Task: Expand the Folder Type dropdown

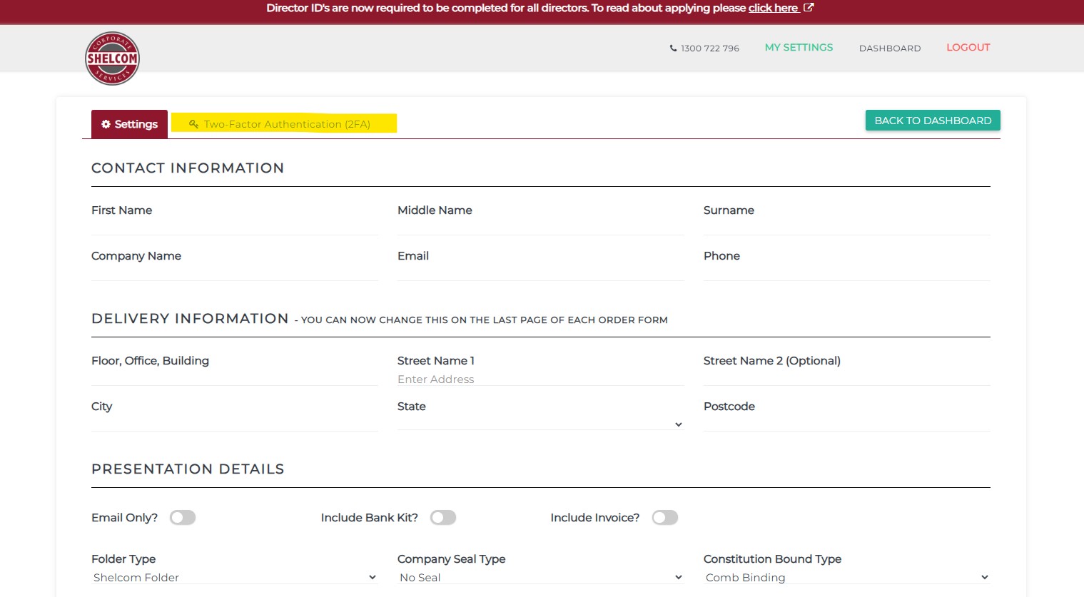Action: coord(234,577)
